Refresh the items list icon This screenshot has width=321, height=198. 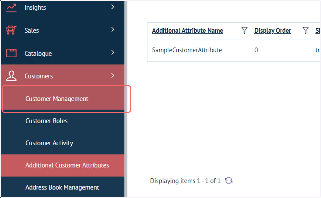[x=229, y=181]
